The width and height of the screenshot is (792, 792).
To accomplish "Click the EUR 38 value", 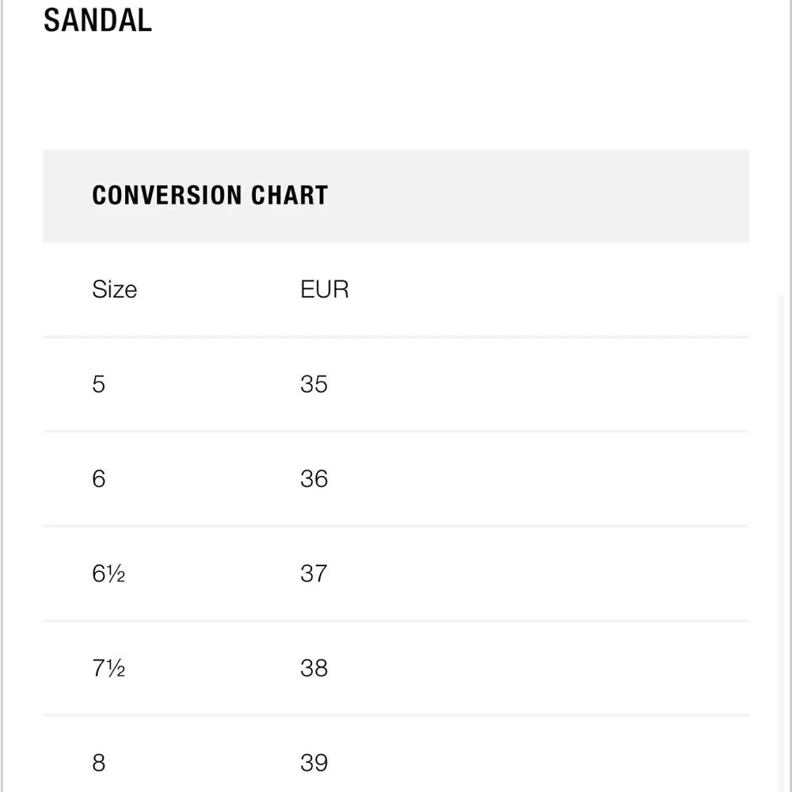I will (x=314, y=668).
